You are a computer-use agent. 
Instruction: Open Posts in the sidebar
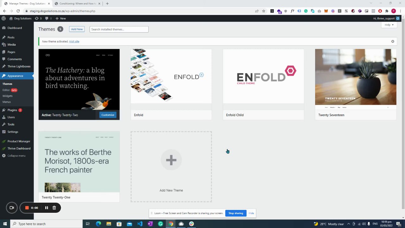tap(11, 37)
